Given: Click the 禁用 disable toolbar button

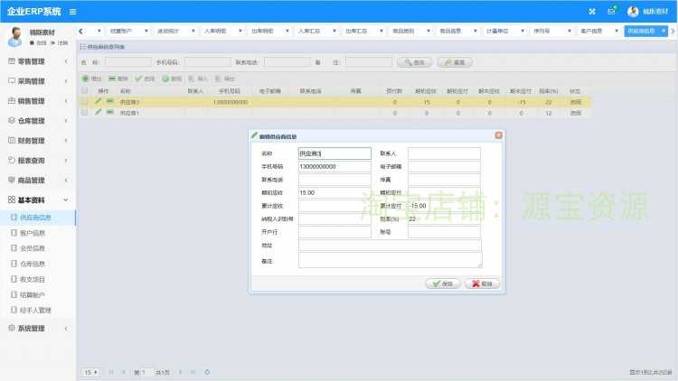Looking at the screenshot, I should [x=172, y=79].
